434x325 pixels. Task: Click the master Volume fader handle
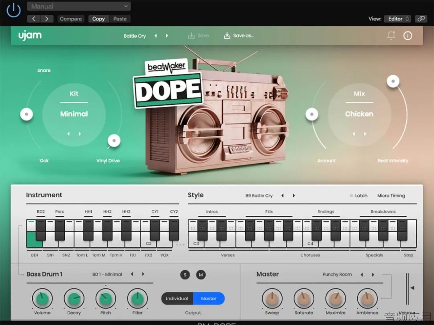(412, 288)
